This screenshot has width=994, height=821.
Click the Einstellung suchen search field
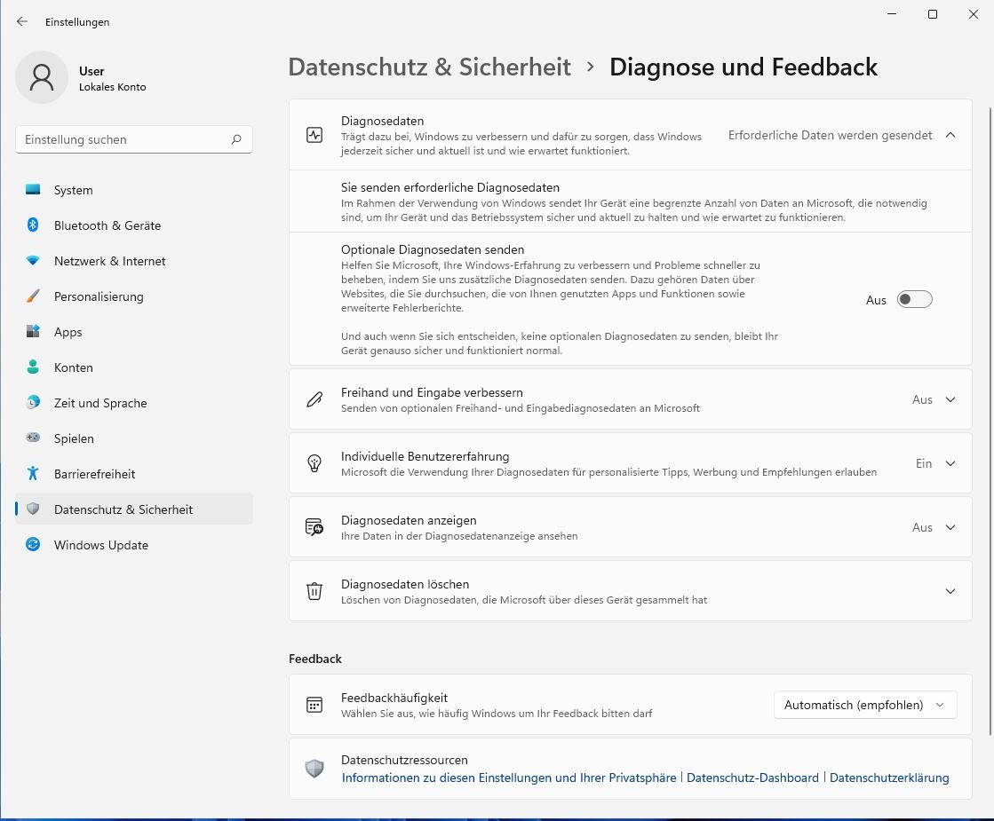(124, 139)
